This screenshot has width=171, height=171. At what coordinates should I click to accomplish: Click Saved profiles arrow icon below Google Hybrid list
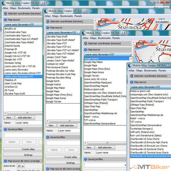pos(85,159)
